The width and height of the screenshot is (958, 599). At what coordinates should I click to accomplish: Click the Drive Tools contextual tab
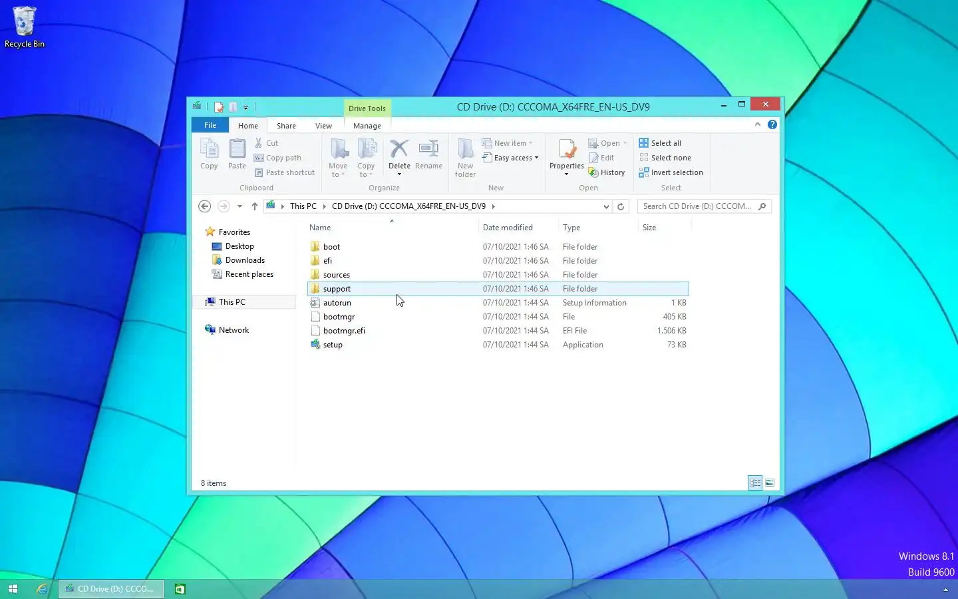click(367, 108)
